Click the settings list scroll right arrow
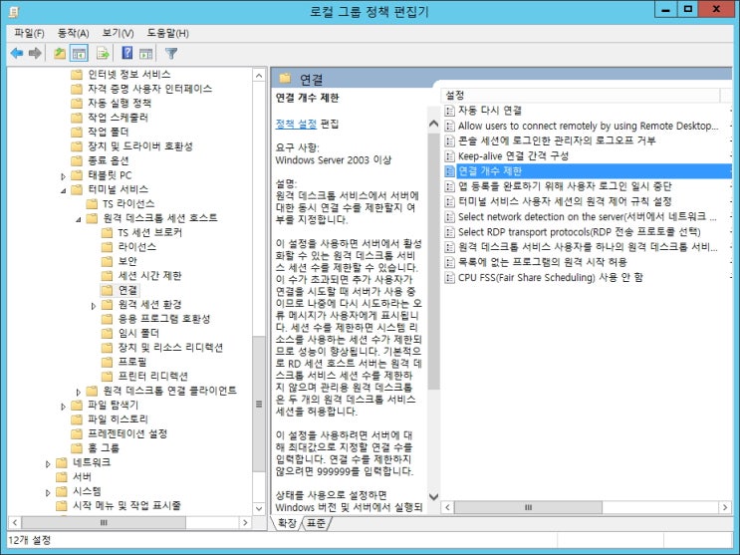This screenshot has width=740, height=555. [725, 508]
